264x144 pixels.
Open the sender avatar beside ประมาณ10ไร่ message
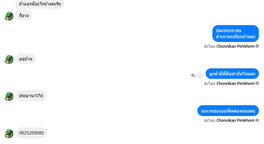[9, 96]
